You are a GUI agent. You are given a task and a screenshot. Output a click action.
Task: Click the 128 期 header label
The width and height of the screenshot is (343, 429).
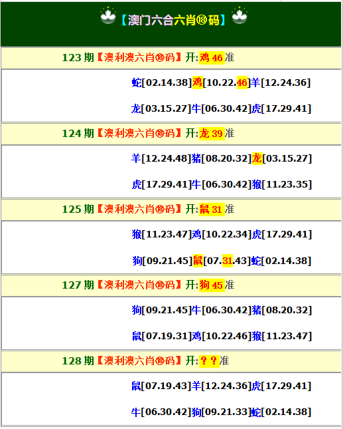78,361
